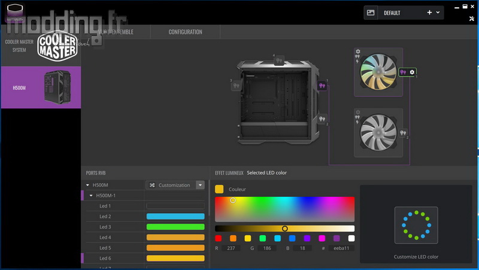Image resolution: width=479 pixels, height=270 pixels.
Task: Pick magenta preset color swatch
Action: tap(322, 238)
